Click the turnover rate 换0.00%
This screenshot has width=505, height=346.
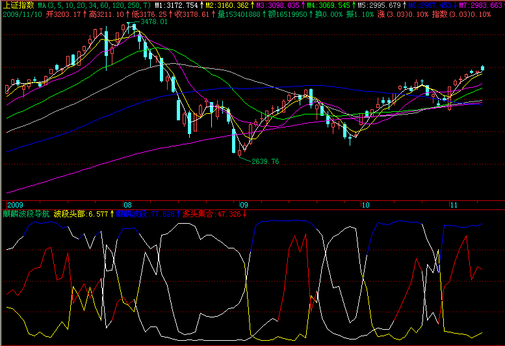pyautogui.click(x=328, y=14)
